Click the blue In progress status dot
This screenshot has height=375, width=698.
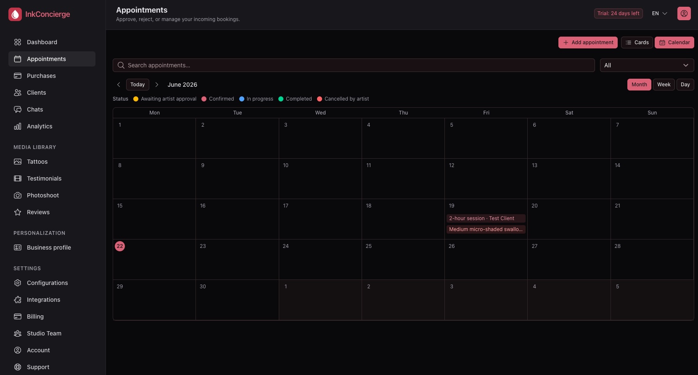pos(242,99)
